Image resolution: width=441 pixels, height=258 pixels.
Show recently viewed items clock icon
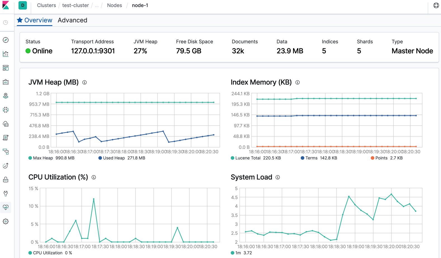point(6,23)
